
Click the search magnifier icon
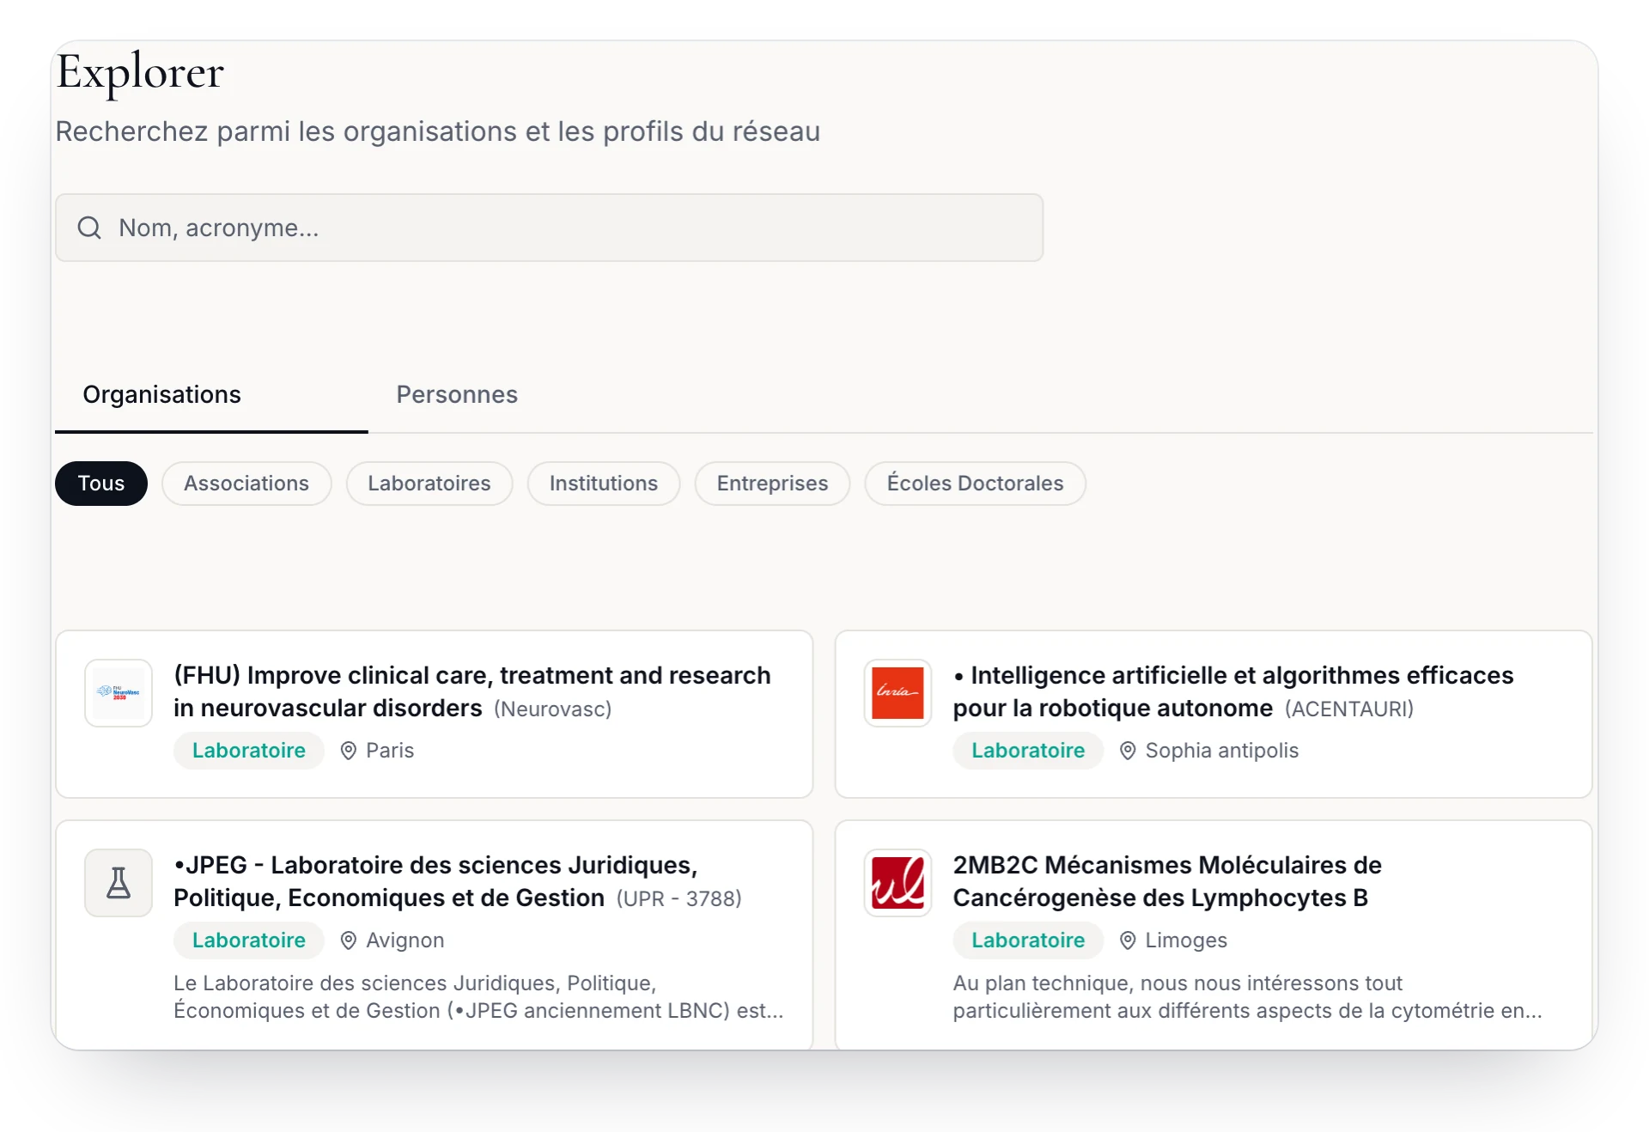point(89,228)
